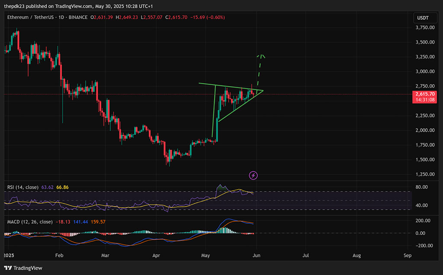Click the Feb label on time axis
The width and height of the screenshot is (443, 275).
59,255
